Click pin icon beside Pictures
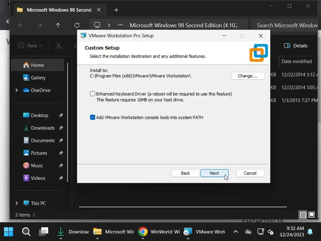321x241 pixels. pos(61,153)
